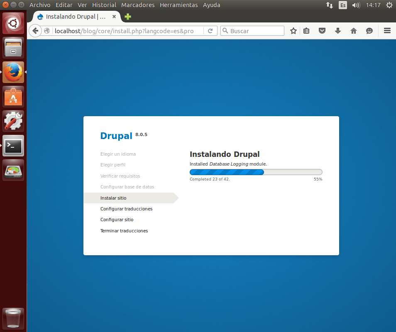Open the Historial menu
The height and width of the screenshot is (332, 396).
104,5
